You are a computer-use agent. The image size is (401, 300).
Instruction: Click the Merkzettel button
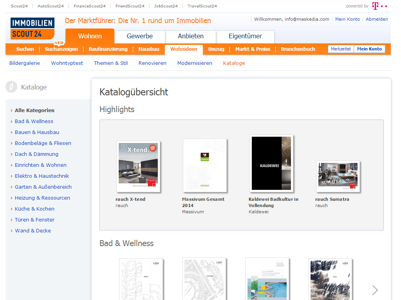point(341,49)
